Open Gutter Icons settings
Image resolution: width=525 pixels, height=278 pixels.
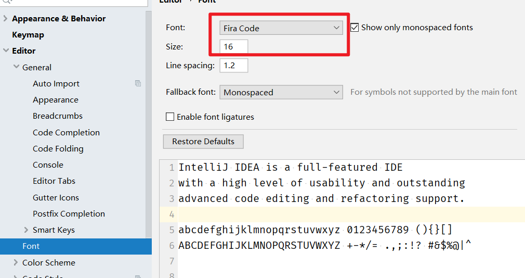[56, 197]
